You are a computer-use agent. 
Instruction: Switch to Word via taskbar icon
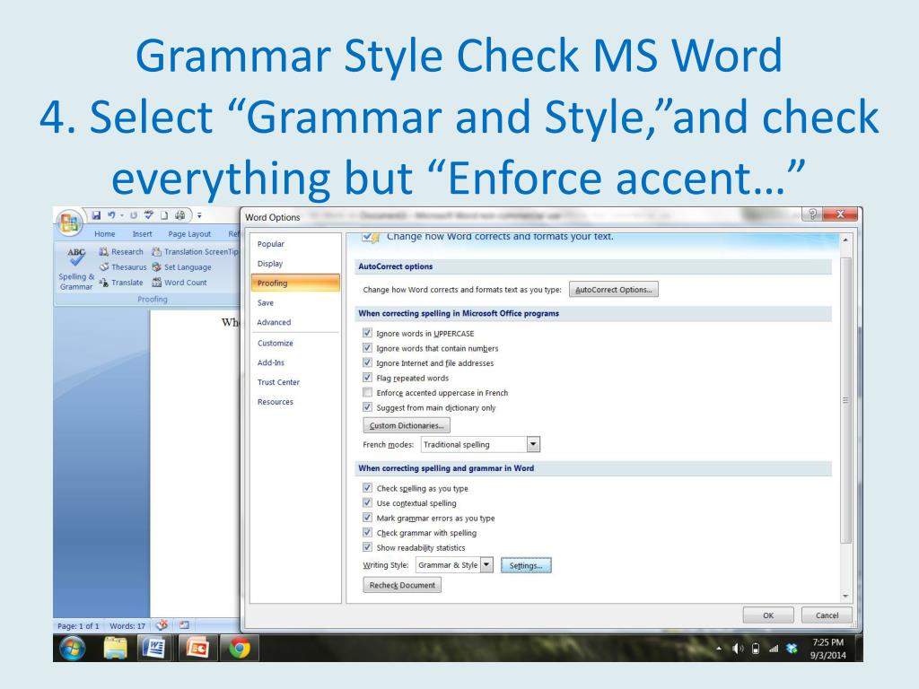click(x=153, y=648)
